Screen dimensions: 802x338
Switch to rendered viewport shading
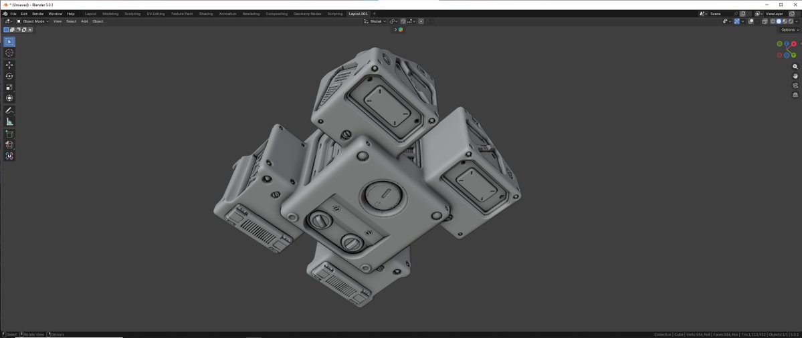click(x=791, y=21)
